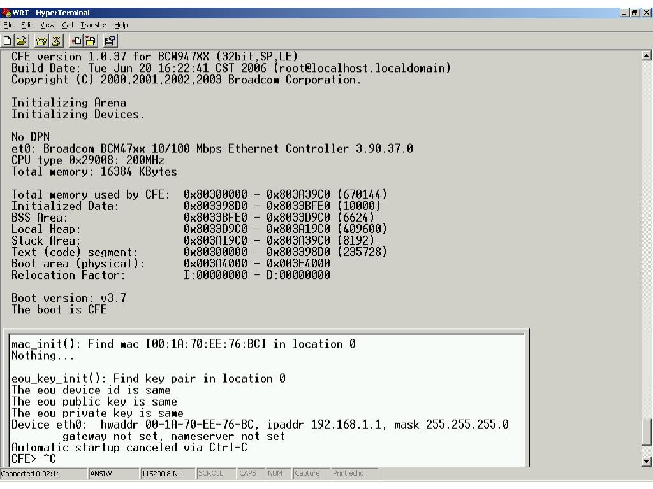653x489 pixels.
Task: Click the 'No DPN' line
Action: (x=31, y=138)
